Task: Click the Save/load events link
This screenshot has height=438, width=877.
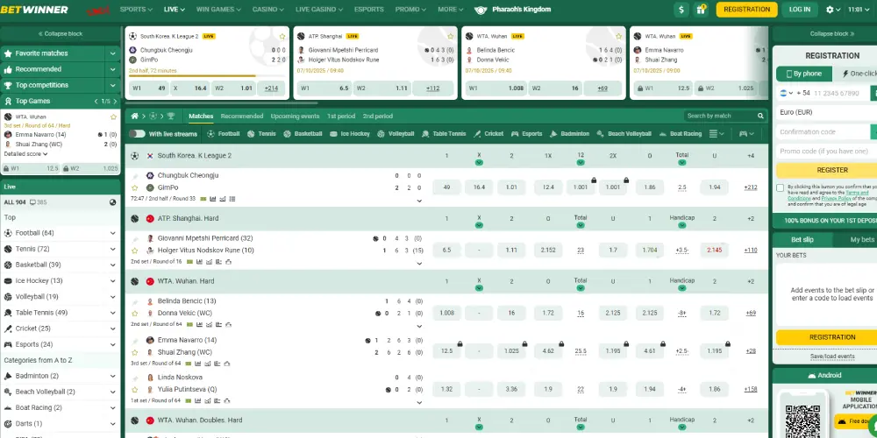Action: click(x=832, y=357)
